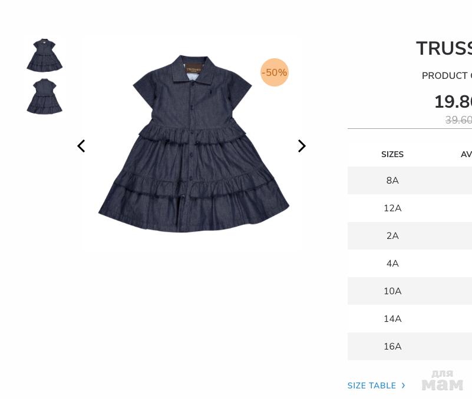The height and width of the screenshot is (399, 472).
Task: Choose size 8A row
Action: [x=410, y=181]
